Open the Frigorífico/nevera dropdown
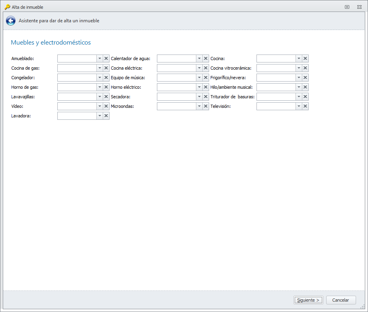 pos(299,78)
